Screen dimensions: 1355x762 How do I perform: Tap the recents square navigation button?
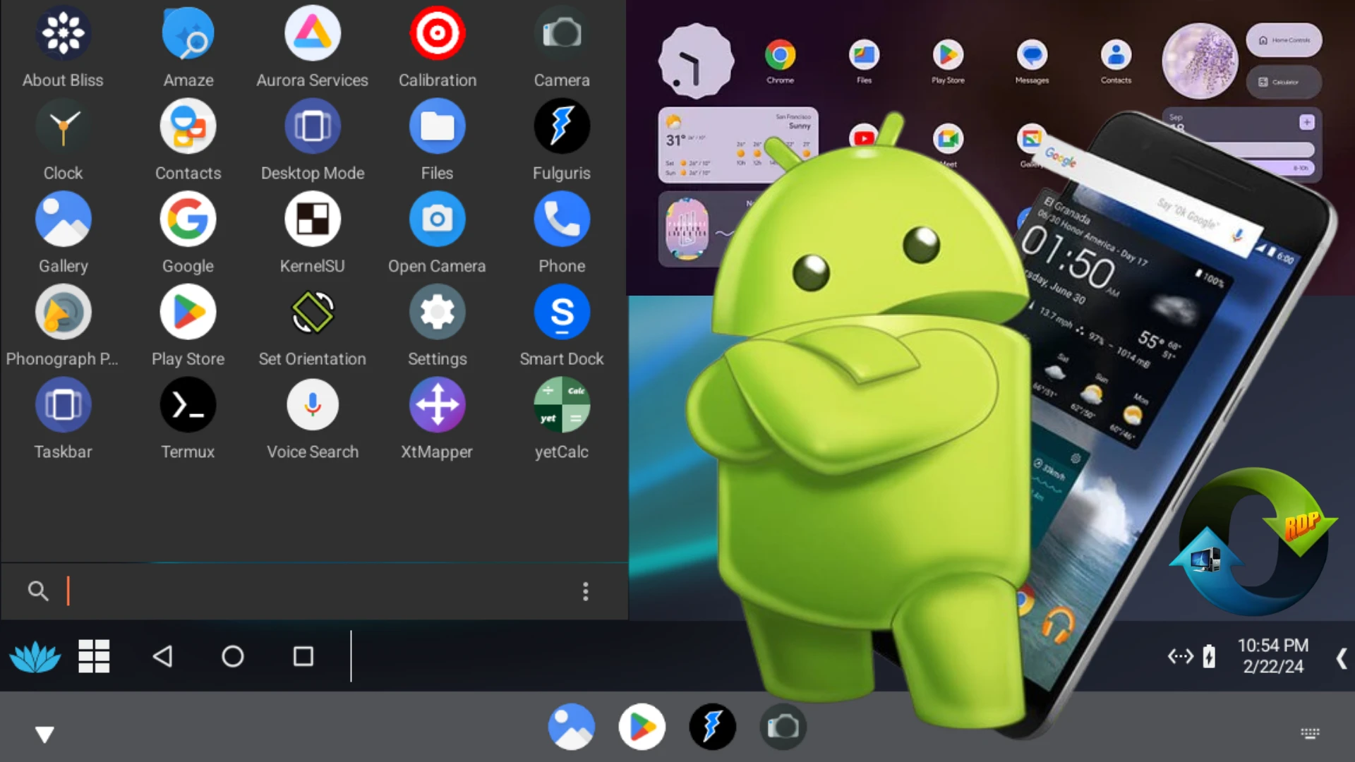pos(303,656)
